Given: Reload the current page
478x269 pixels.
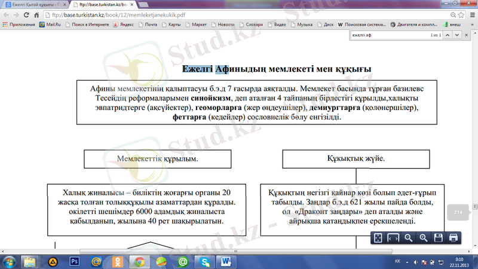Looking at the screenshot, I should tap(26, 14).
